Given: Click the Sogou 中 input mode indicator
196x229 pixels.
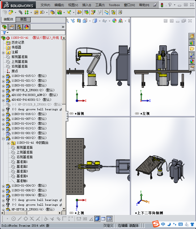Looking at the screenshot, I should 163,224.
